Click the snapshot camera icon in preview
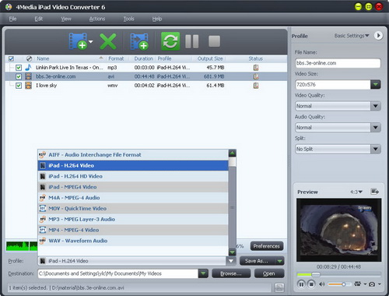Screen dimensions: 389x296 point(372,284)
